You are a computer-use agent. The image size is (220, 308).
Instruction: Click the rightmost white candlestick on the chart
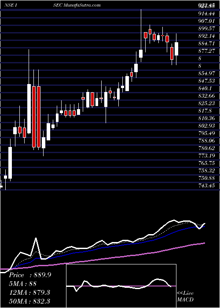coord(176,49)
